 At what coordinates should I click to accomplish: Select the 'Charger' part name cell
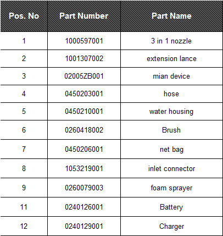(171, 226)
